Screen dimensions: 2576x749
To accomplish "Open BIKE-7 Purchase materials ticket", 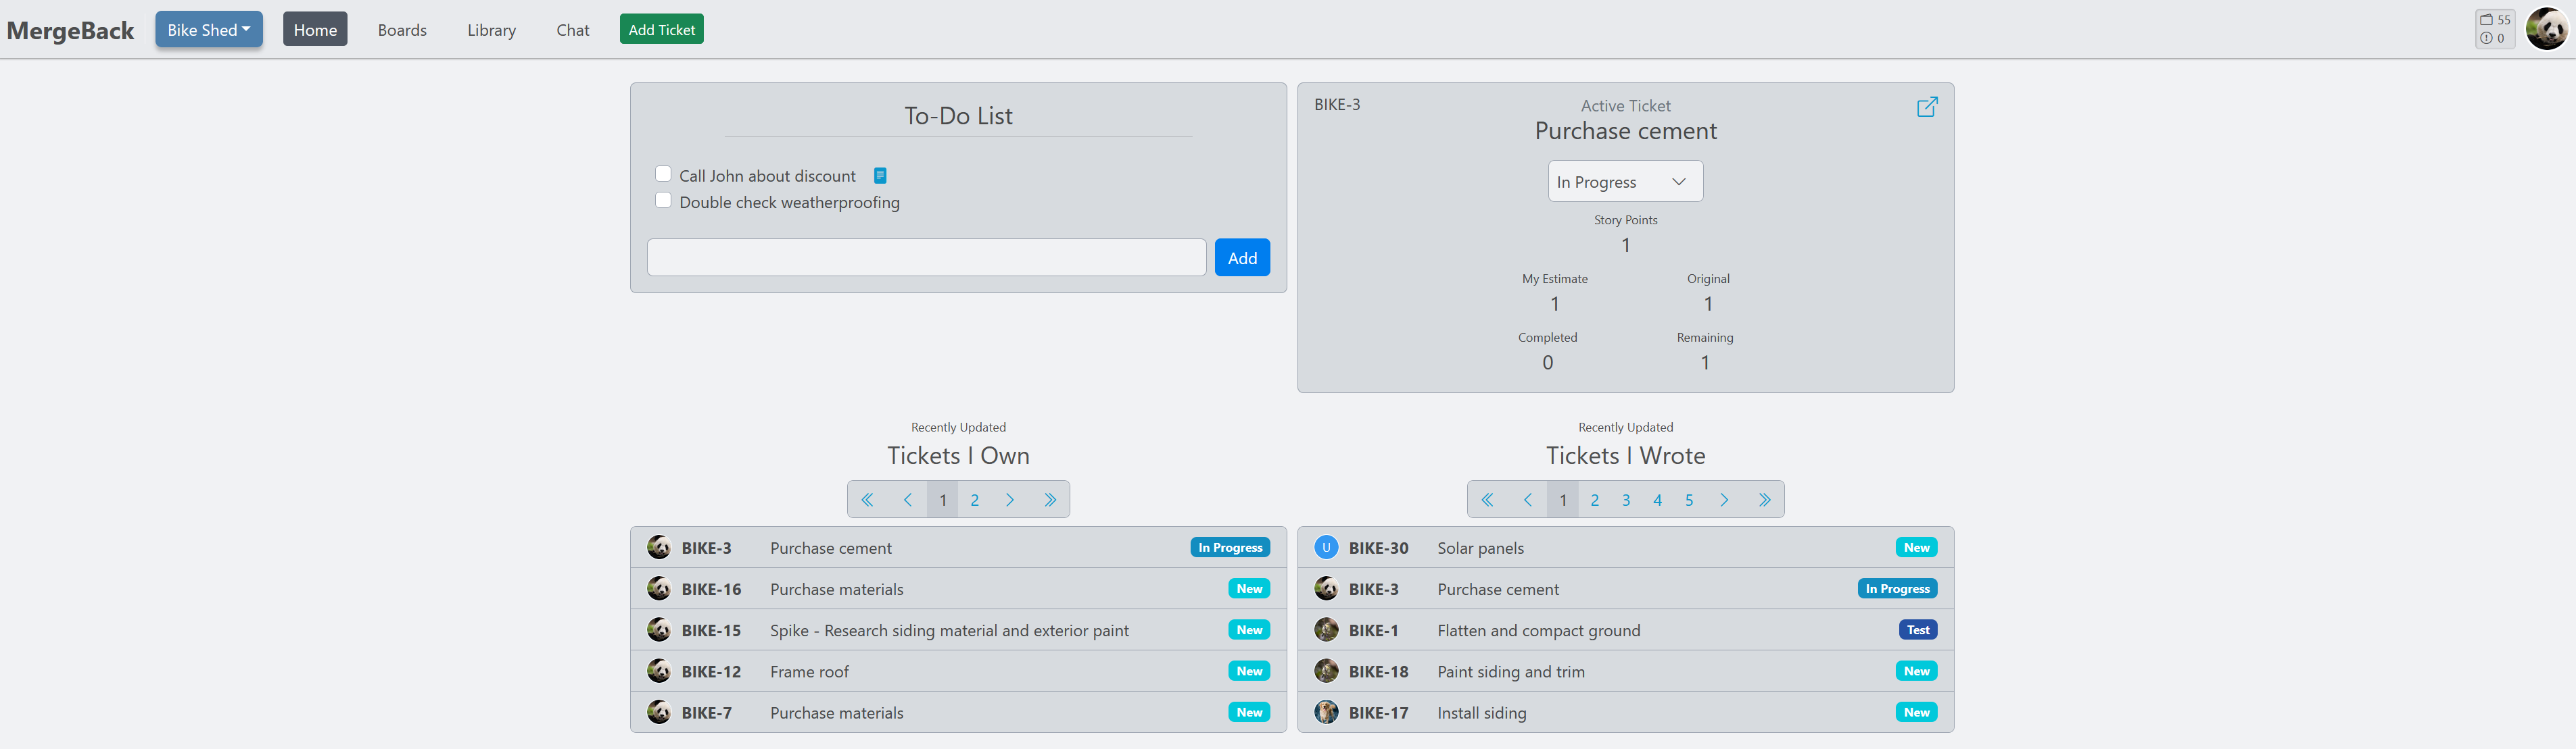I will tap(958, 712).
